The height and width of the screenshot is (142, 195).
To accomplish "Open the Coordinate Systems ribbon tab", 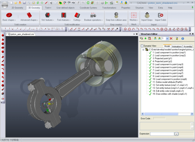I will [x=88, y=8].
